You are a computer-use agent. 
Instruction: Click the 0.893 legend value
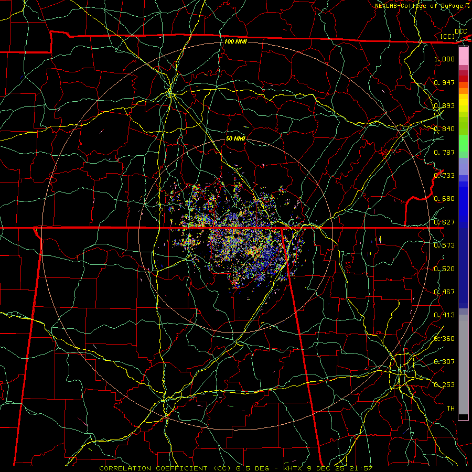pos(444,105)
